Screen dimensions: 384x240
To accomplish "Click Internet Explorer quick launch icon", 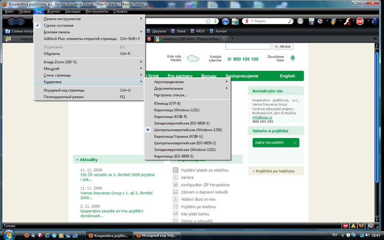I will click(48, 236).
